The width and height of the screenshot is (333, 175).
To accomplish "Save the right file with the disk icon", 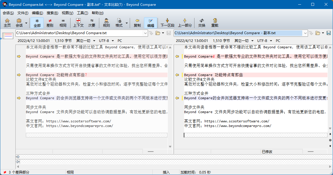I will [329, 33].
